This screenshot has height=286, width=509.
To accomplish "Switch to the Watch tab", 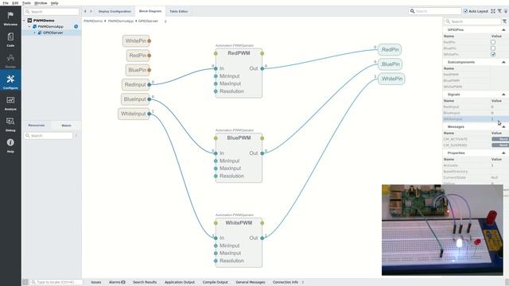I will tap(66, 126).
